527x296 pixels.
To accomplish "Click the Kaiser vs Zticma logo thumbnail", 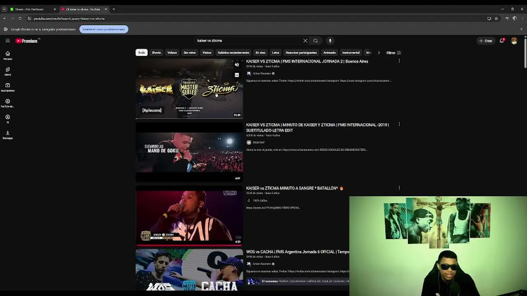I will coord(189,89).
